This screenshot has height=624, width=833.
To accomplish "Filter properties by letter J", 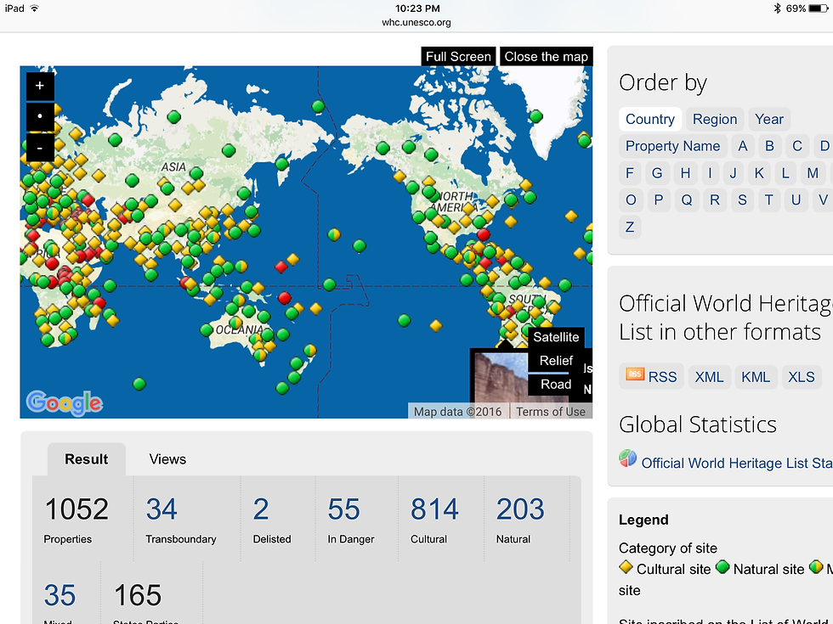I will click(x=733, y=173).
